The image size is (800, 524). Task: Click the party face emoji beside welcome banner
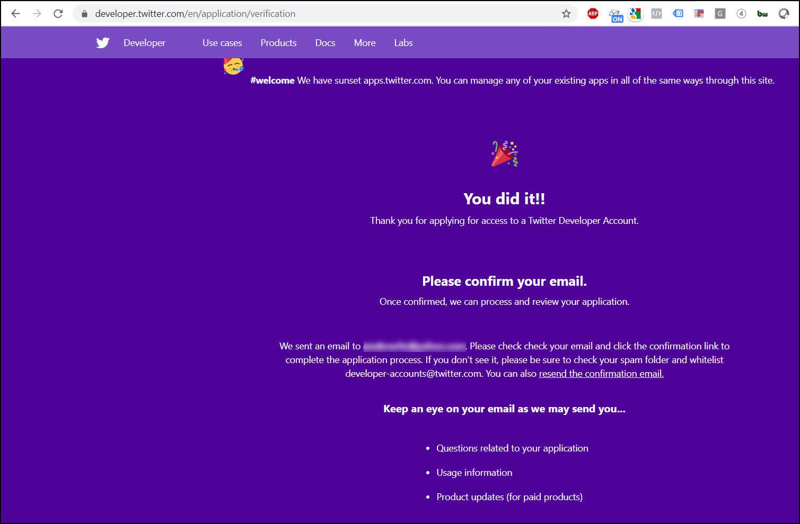[x=233, y=66]
